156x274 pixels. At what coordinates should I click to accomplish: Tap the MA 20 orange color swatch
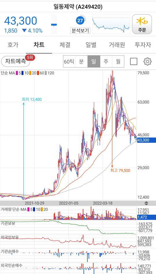(x=30, y=73)
